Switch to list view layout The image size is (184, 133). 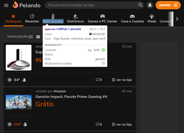[x=38, y=37]
